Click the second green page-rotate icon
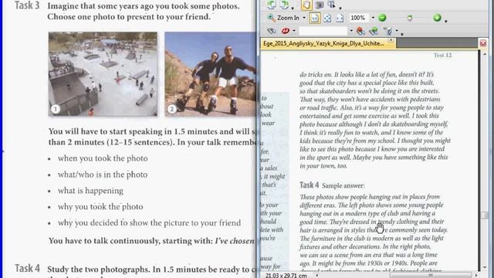 click(x=284, y=5)
